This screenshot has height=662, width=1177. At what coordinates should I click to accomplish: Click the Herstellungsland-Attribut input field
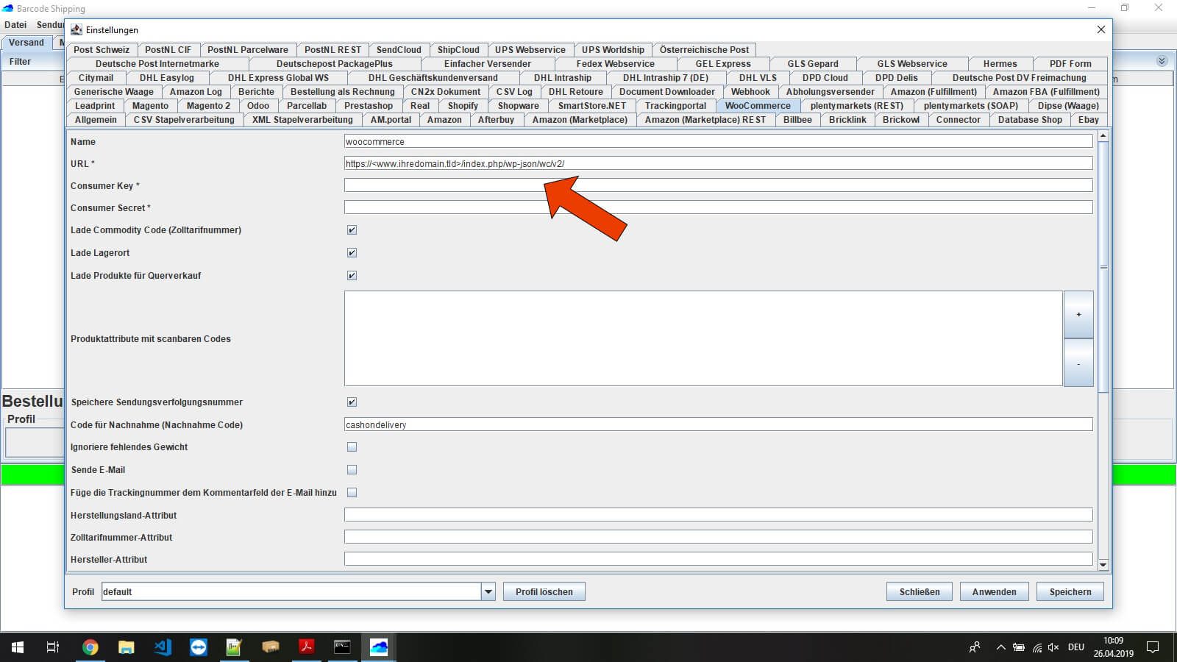pos(718,515)
